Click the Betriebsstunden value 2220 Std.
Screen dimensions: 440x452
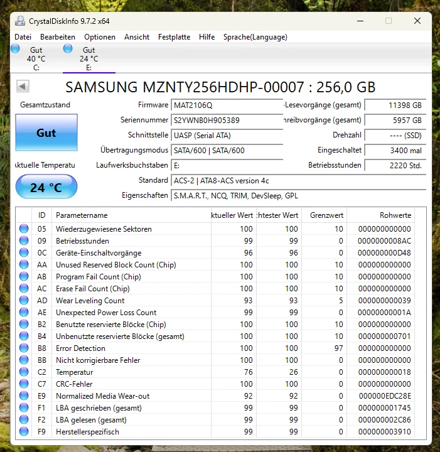[x=395, y=166]
